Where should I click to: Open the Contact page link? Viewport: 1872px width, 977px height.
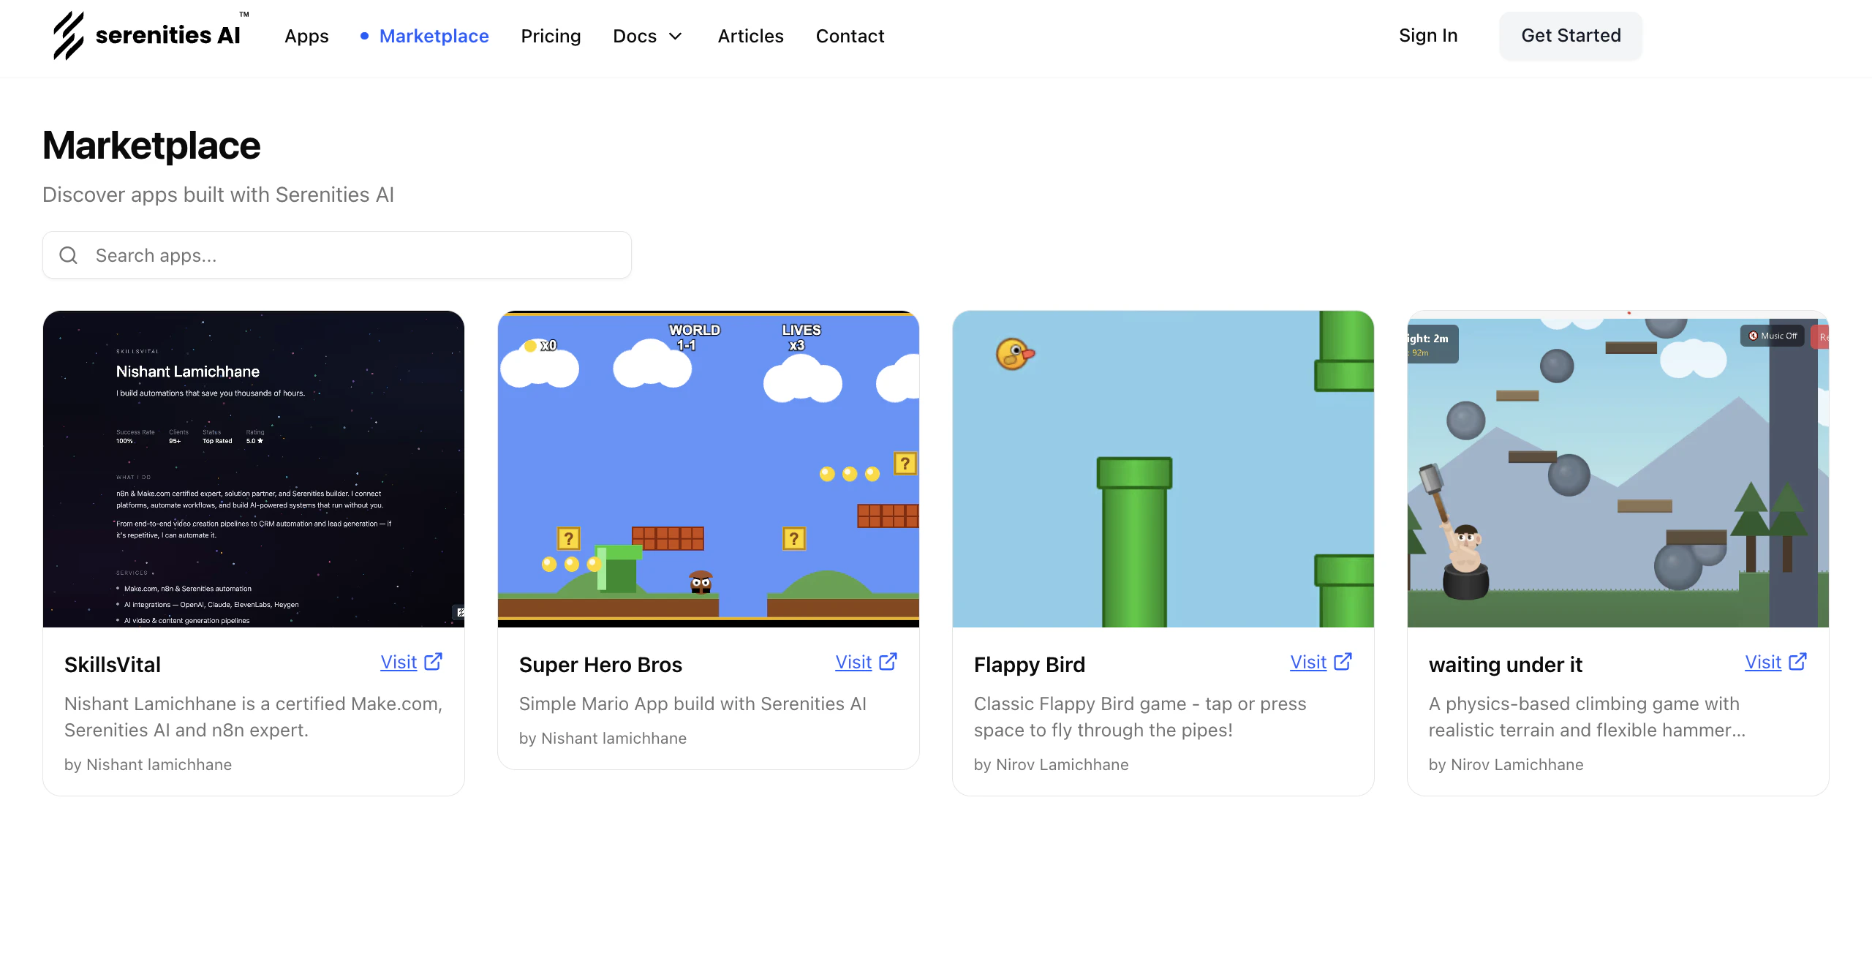(850, 36)
